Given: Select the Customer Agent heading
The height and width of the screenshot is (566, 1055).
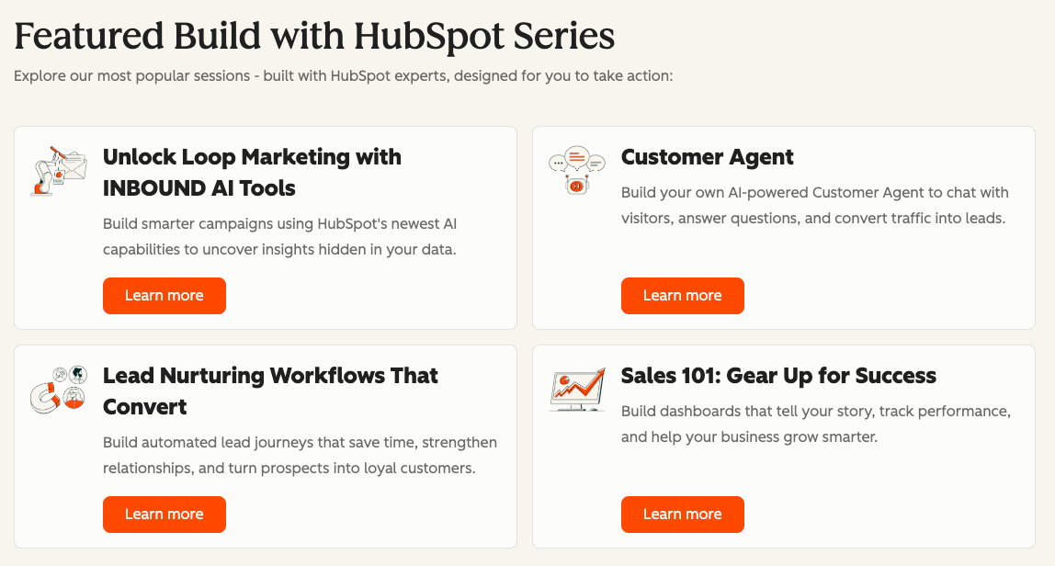Looking at the screenshot, I should (707, 157).
